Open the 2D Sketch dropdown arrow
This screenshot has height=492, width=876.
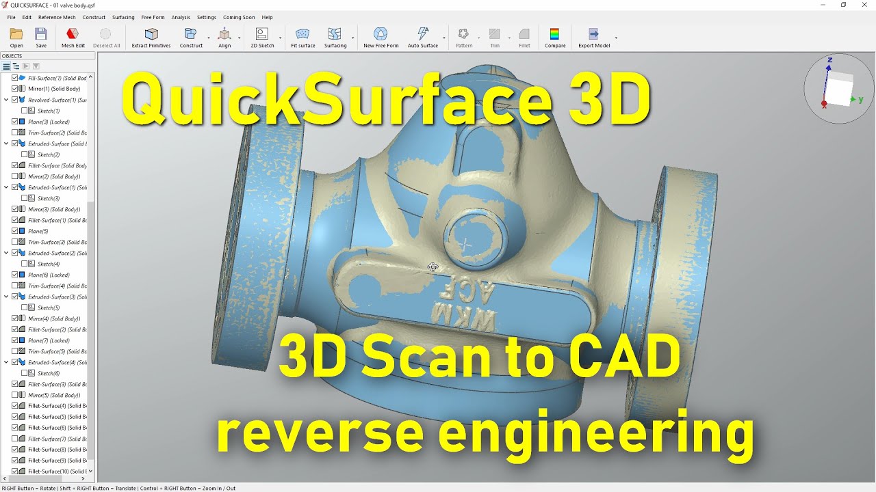point(281,38)
